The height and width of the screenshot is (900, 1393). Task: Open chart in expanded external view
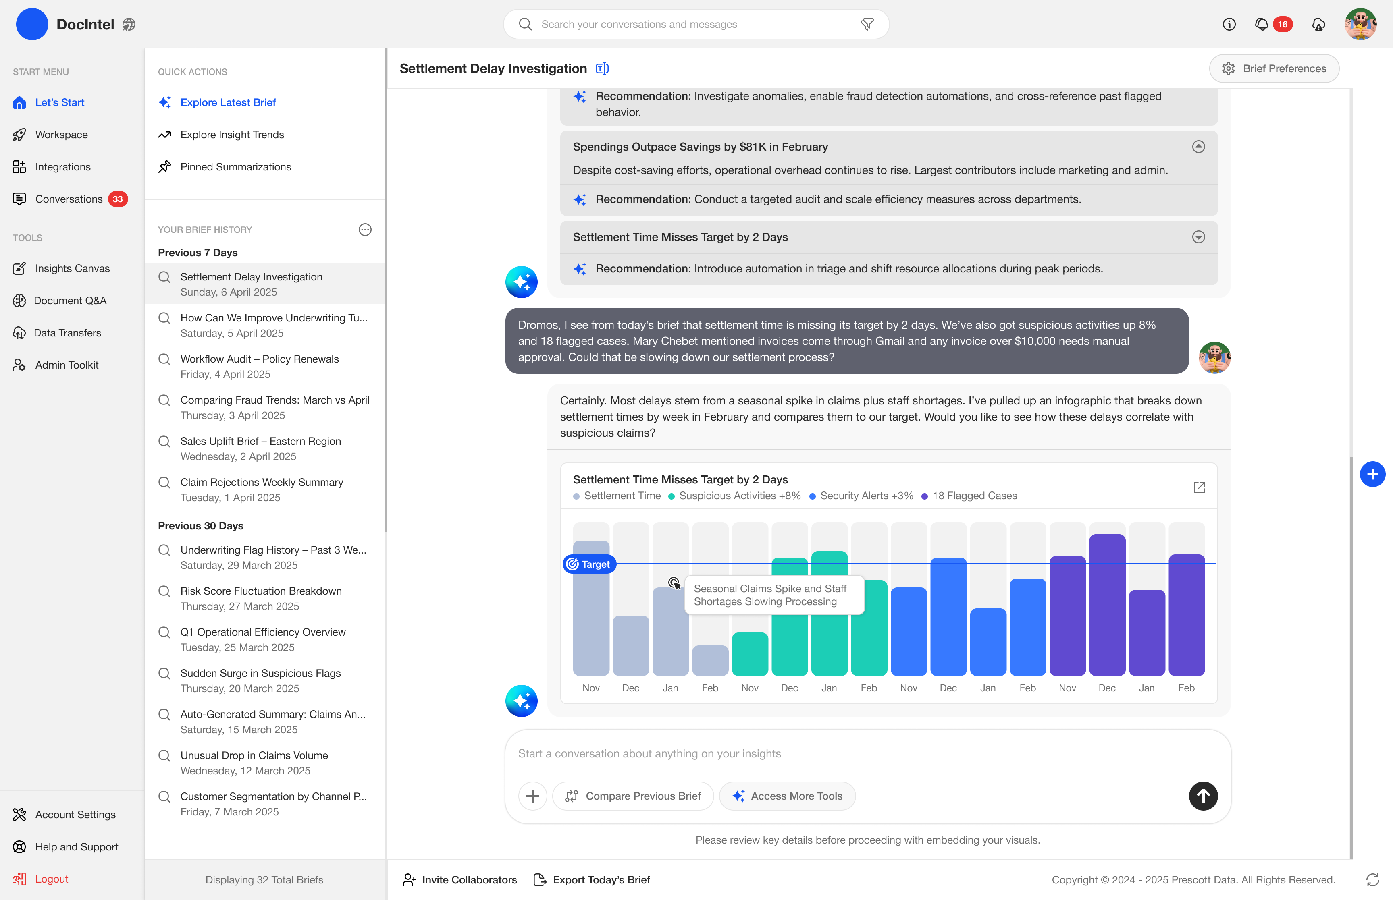click(1199, 487)
